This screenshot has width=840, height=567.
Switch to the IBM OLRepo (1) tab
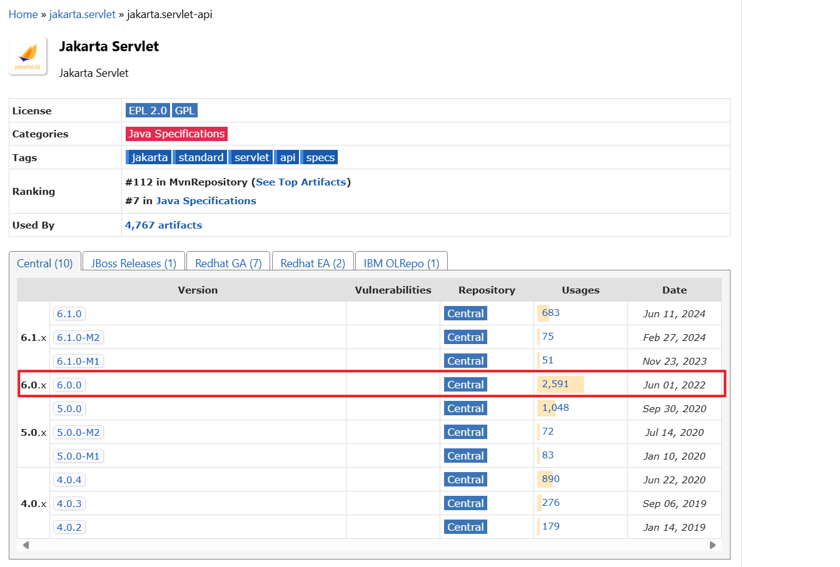pyautogui.click(x=402, y=264)
